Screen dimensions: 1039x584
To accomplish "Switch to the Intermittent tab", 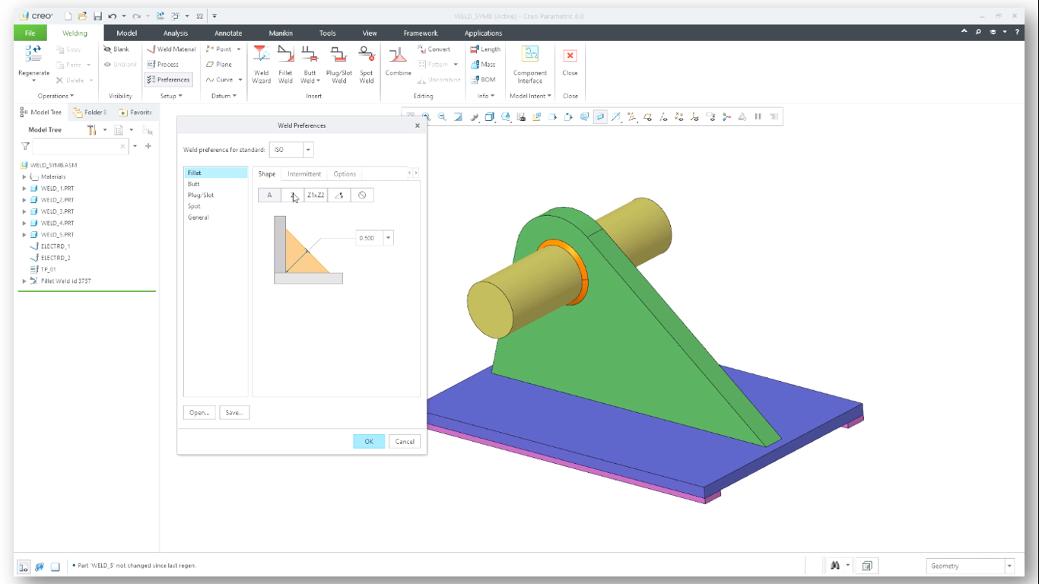I will pyautogui.click(x=303, y=173).
